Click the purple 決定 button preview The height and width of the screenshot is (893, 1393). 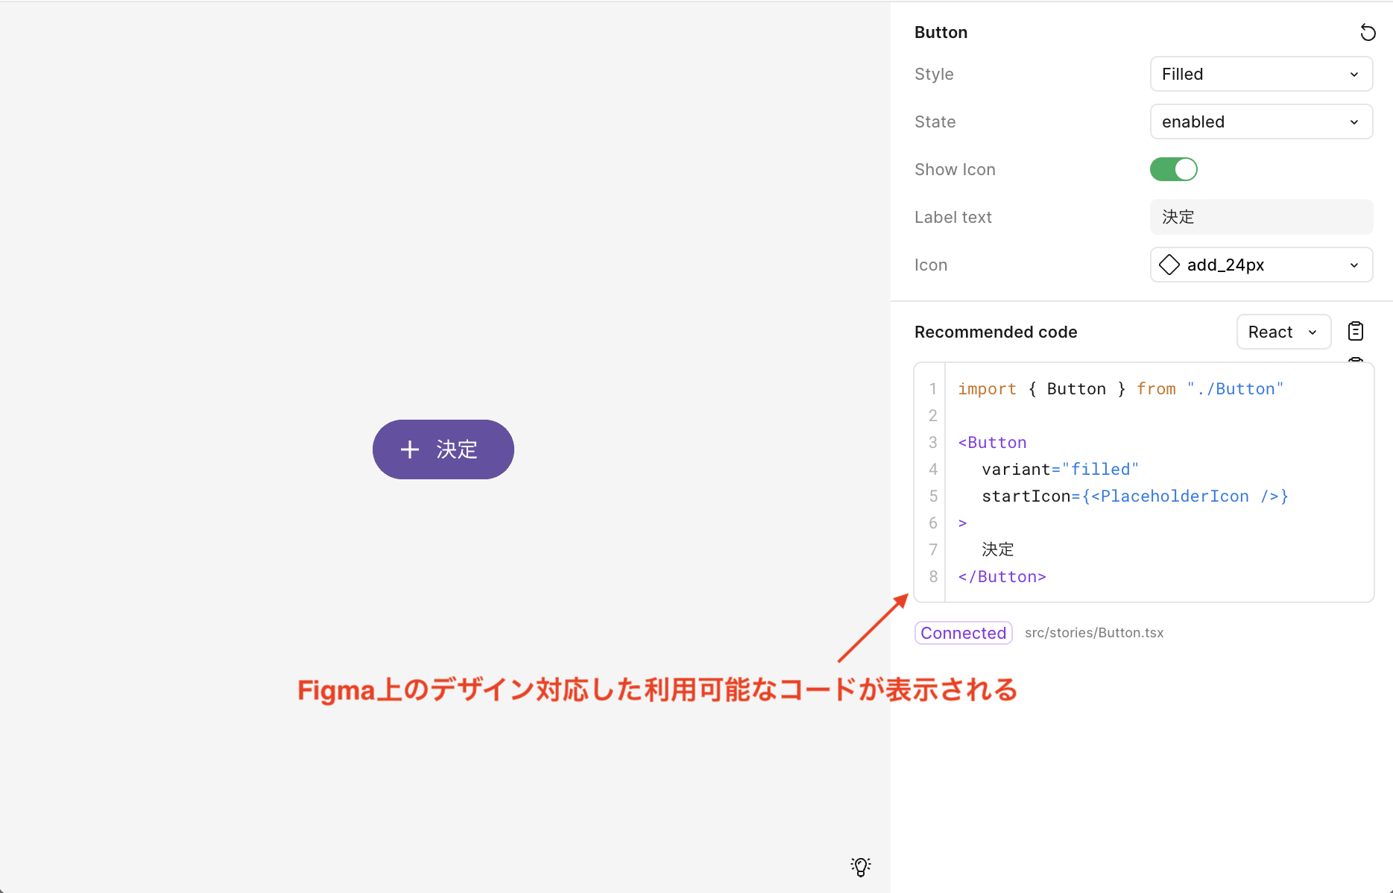point(443,449)
